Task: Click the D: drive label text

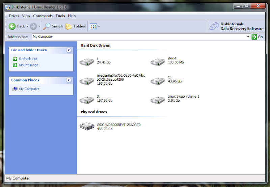Action: click(x=99, y=97)
